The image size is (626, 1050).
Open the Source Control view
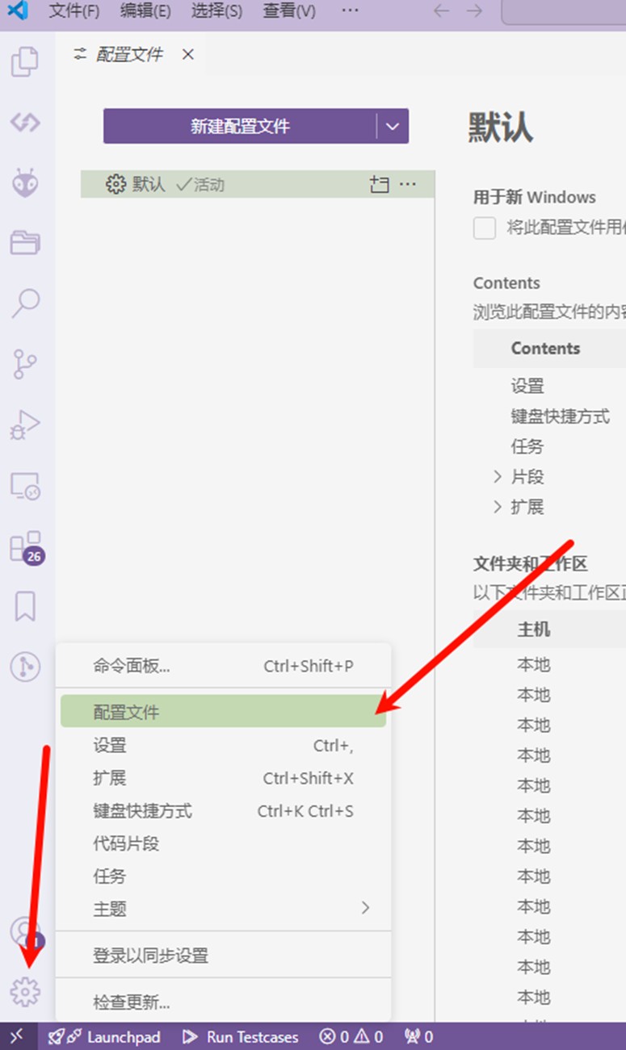point(25,364)
